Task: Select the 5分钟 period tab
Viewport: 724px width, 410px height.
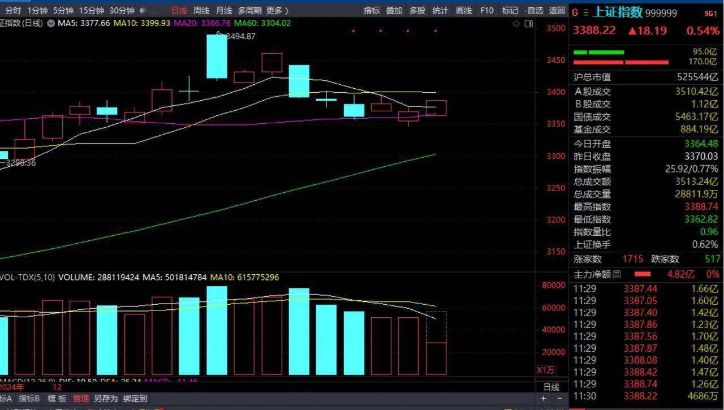Action: point(63,10)
